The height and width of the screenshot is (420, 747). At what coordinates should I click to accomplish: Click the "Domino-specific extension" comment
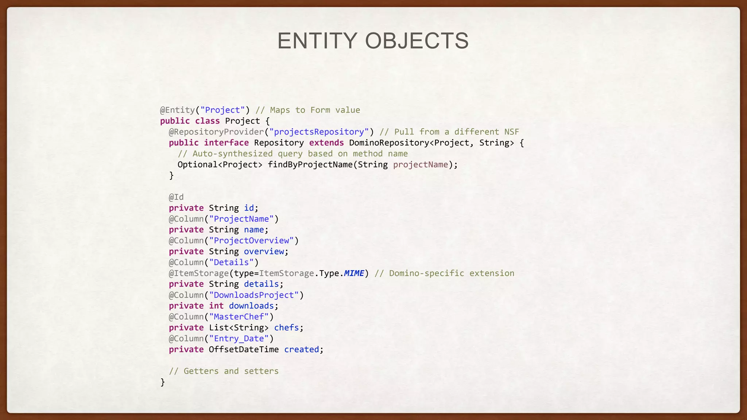pyautogui.click(x=444, y=273)
